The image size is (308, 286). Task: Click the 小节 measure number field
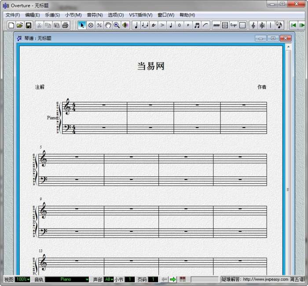coord(130,279)
